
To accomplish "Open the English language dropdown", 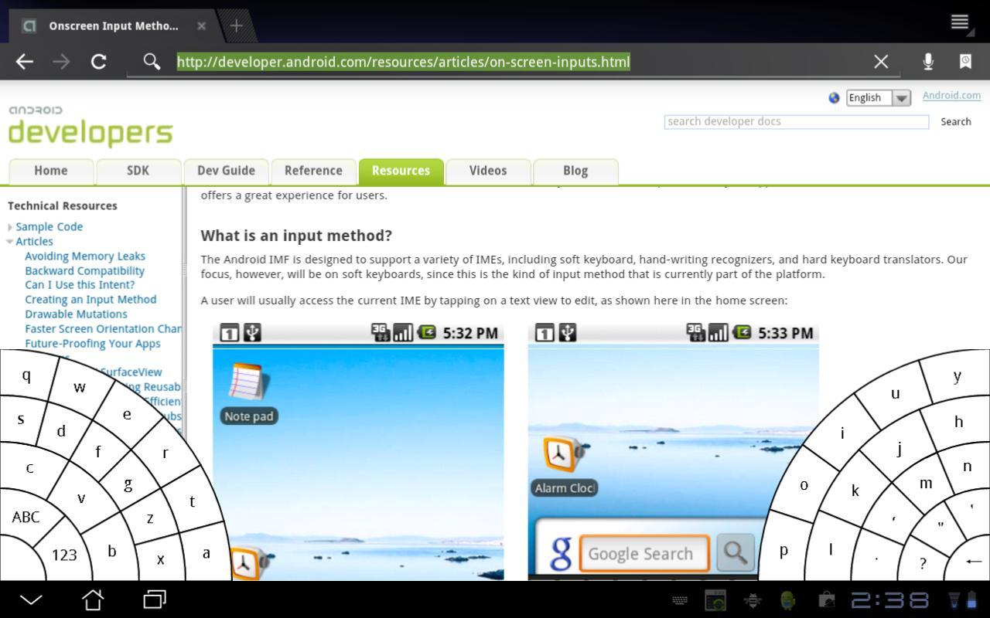I will point(878,98).
